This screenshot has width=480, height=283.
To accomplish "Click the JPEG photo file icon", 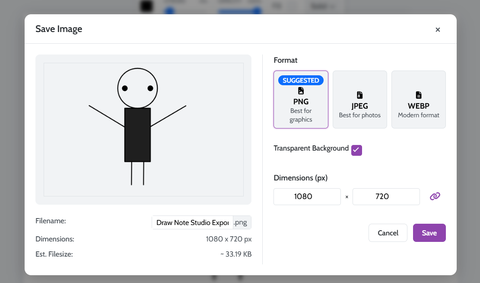I will tap(359, 95).
